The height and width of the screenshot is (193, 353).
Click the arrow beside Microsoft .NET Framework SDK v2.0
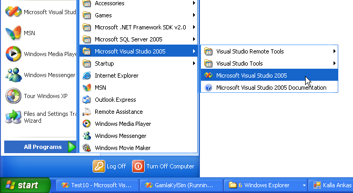click(194, 27)
